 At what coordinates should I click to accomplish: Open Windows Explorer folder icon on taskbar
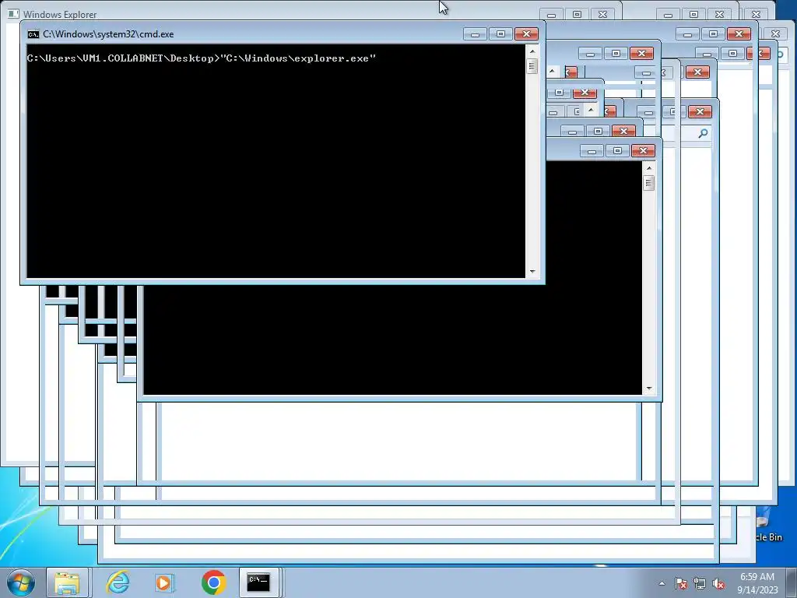coord(67,582)
